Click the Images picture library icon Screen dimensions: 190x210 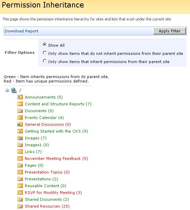pyautogui.click(x=20, y=138)
